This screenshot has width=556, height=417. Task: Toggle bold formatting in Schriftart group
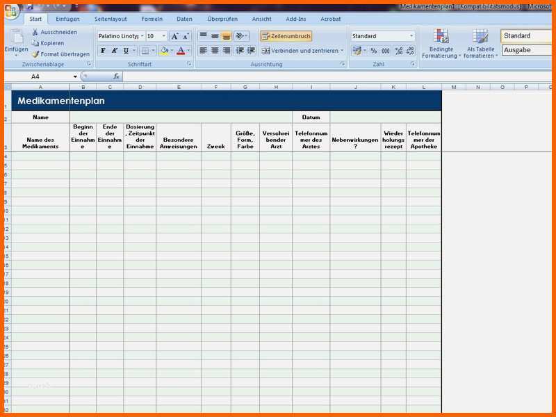coord(103,51)
